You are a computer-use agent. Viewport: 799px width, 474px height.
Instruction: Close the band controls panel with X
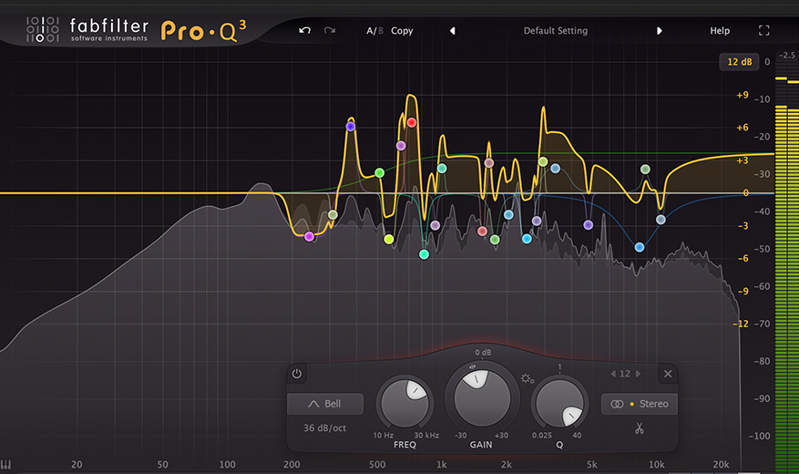tap(668, 374)
